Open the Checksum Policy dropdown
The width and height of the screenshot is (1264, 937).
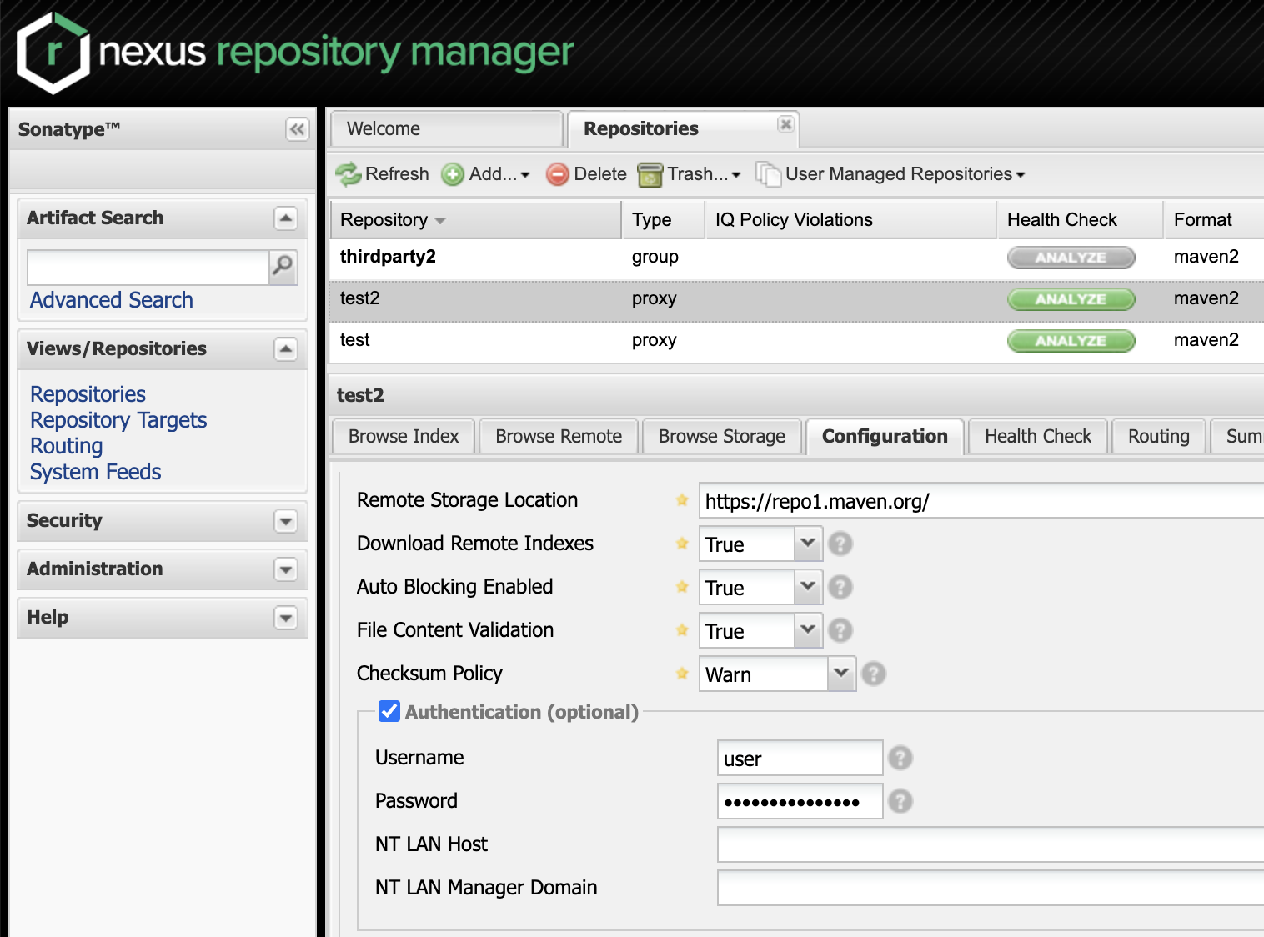(840, 674)
